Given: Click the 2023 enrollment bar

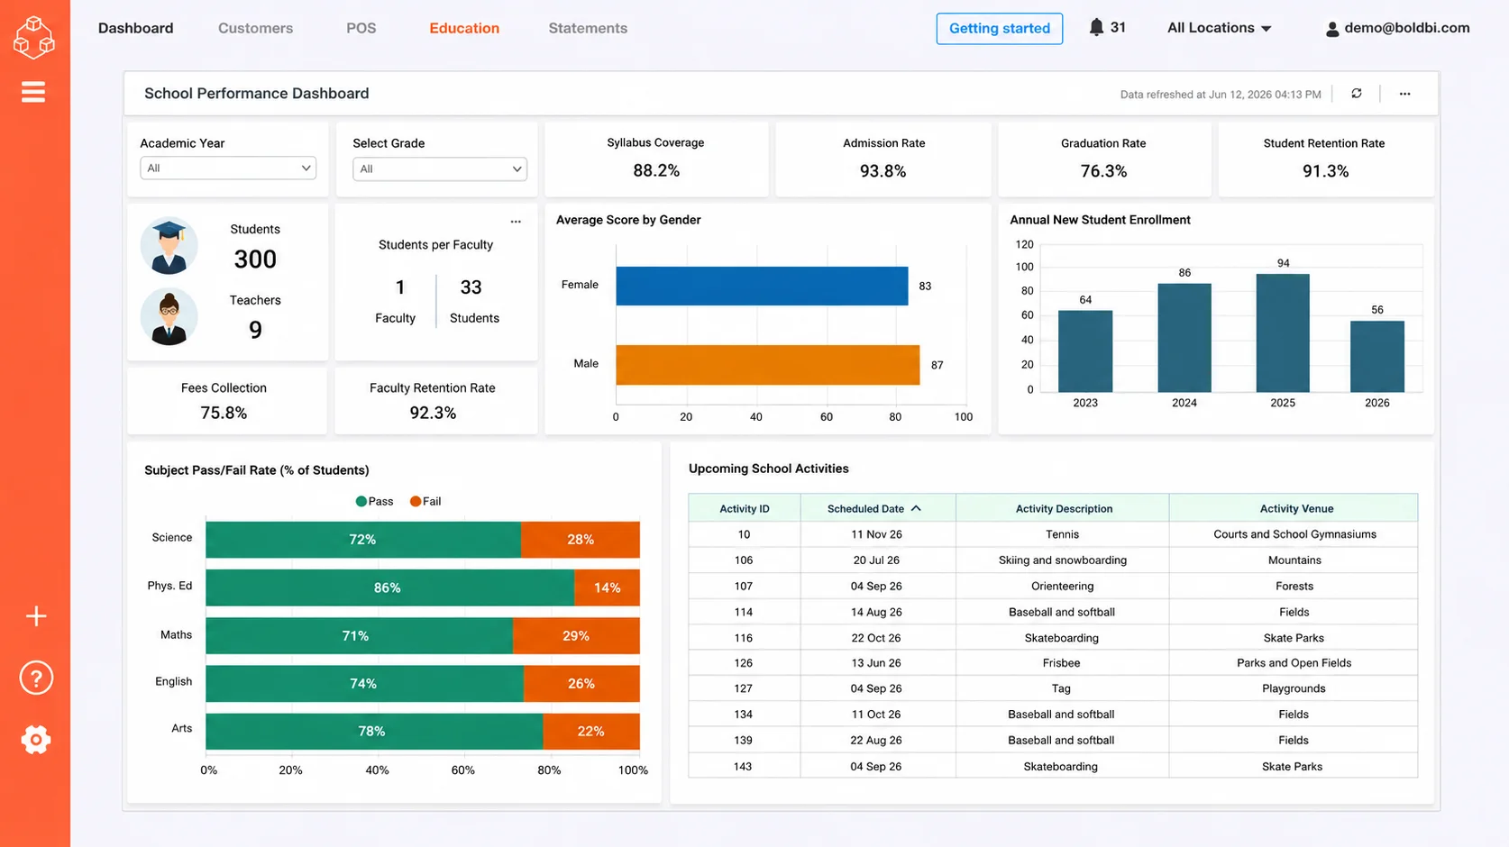Looking at the screenshot, I should [1085, 351].
